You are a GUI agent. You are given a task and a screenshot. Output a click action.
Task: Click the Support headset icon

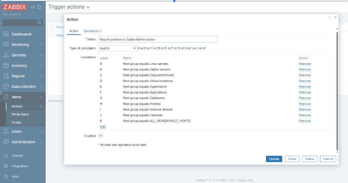pos(6,156)
